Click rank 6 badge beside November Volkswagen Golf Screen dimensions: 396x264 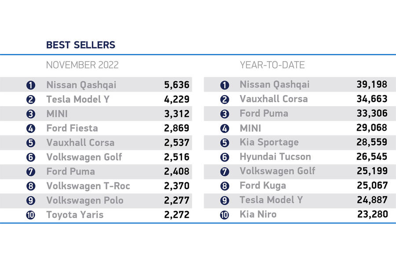click(x=30, y=158)
